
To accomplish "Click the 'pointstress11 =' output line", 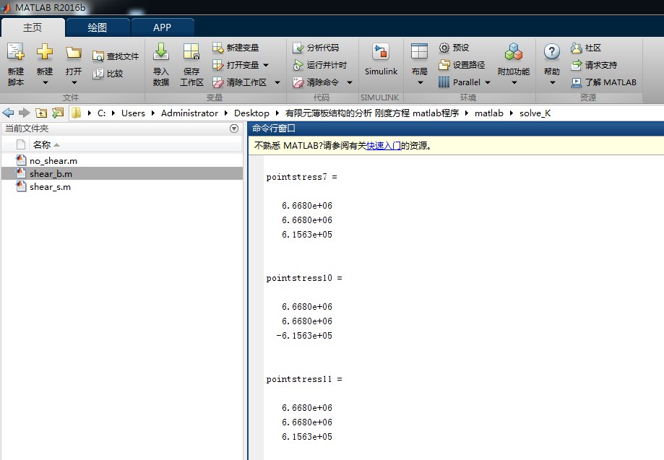I will coord(304,379).
